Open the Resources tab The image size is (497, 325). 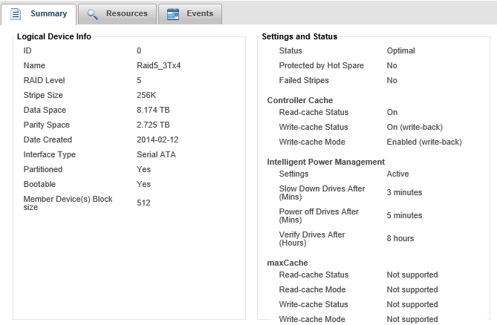117,14
